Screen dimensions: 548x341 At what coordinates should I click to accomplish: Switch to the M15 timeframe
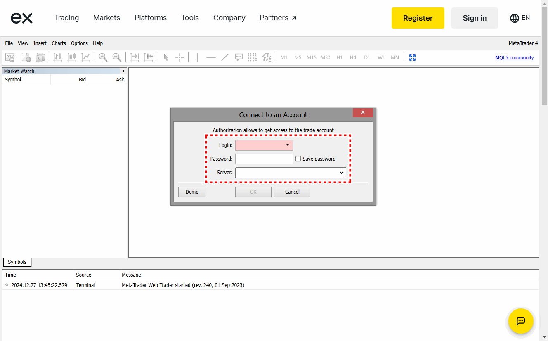coord(312,57)
